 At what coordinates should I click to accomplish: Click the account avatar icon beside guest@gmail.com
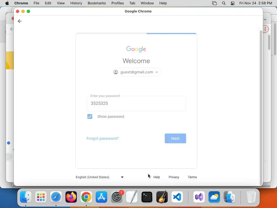coord(116,72)
